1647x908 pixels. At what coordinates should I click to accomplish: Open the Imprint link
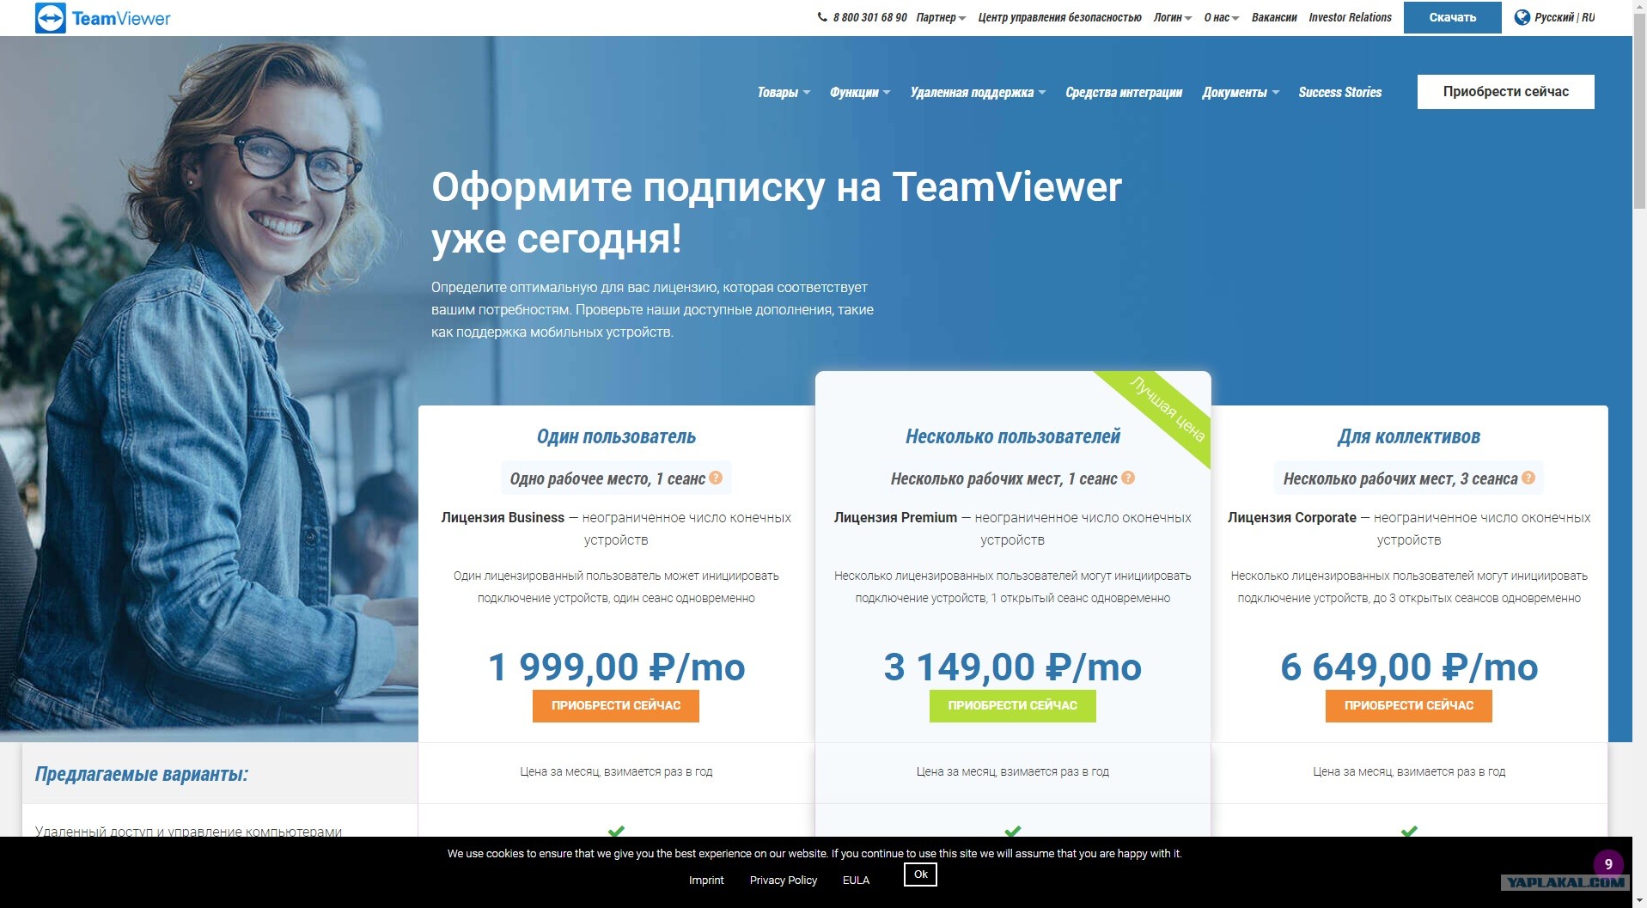[x=706, y=880]
